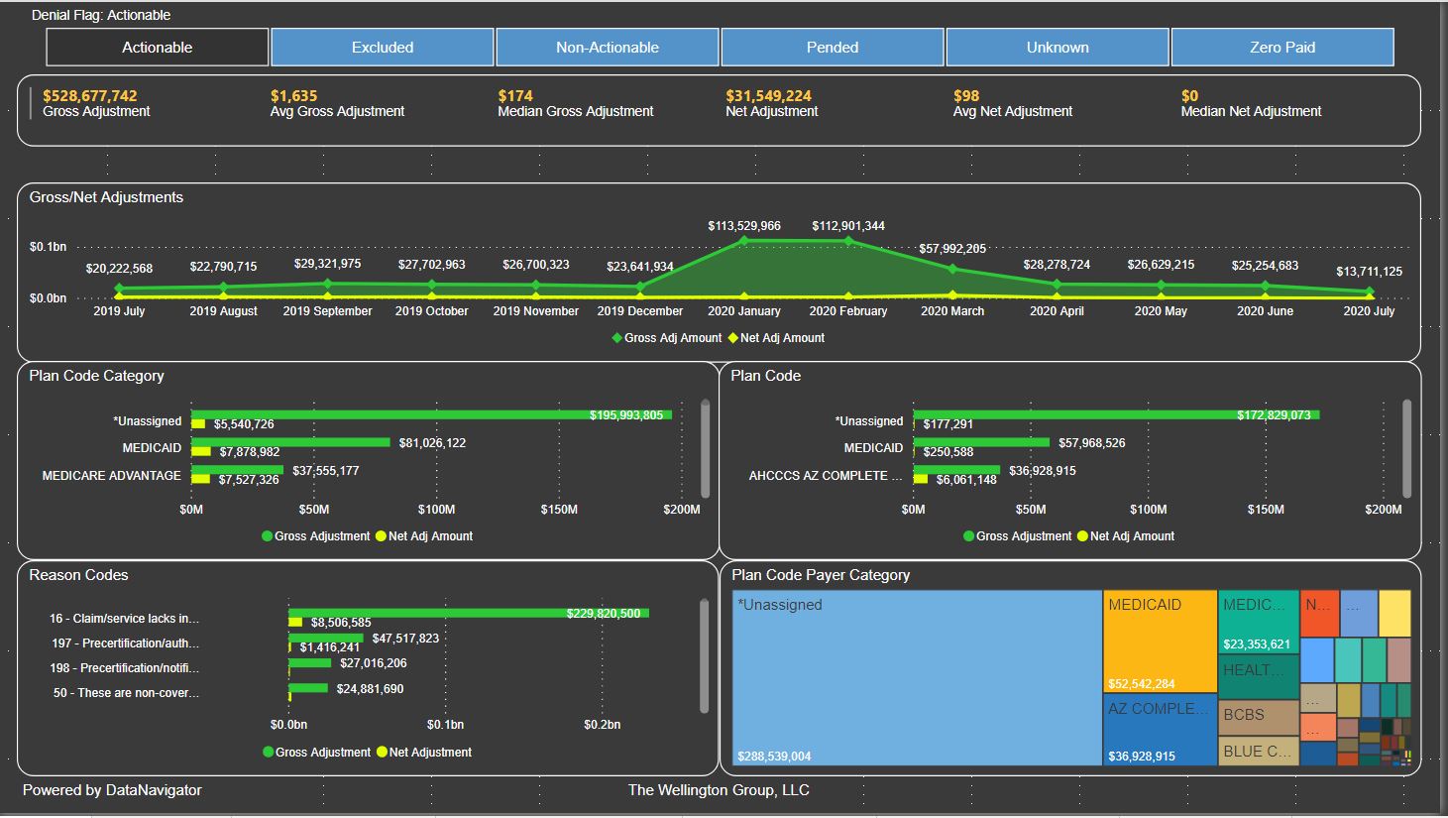1448x818 pixels.
Task: Select the blue *Unassigned treemap tile
Action: coord(917,679)
